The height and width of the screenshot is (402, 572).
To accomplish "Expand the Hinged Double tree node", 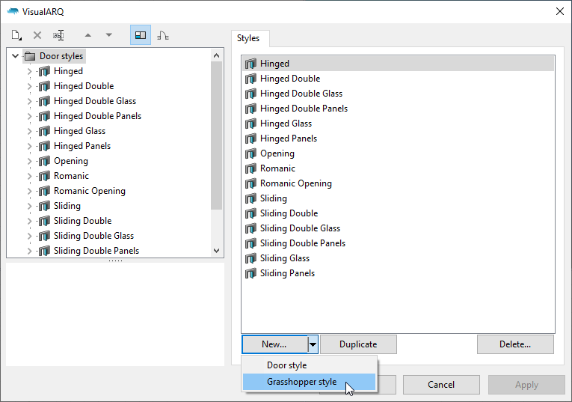I will [x=30, y=86].
